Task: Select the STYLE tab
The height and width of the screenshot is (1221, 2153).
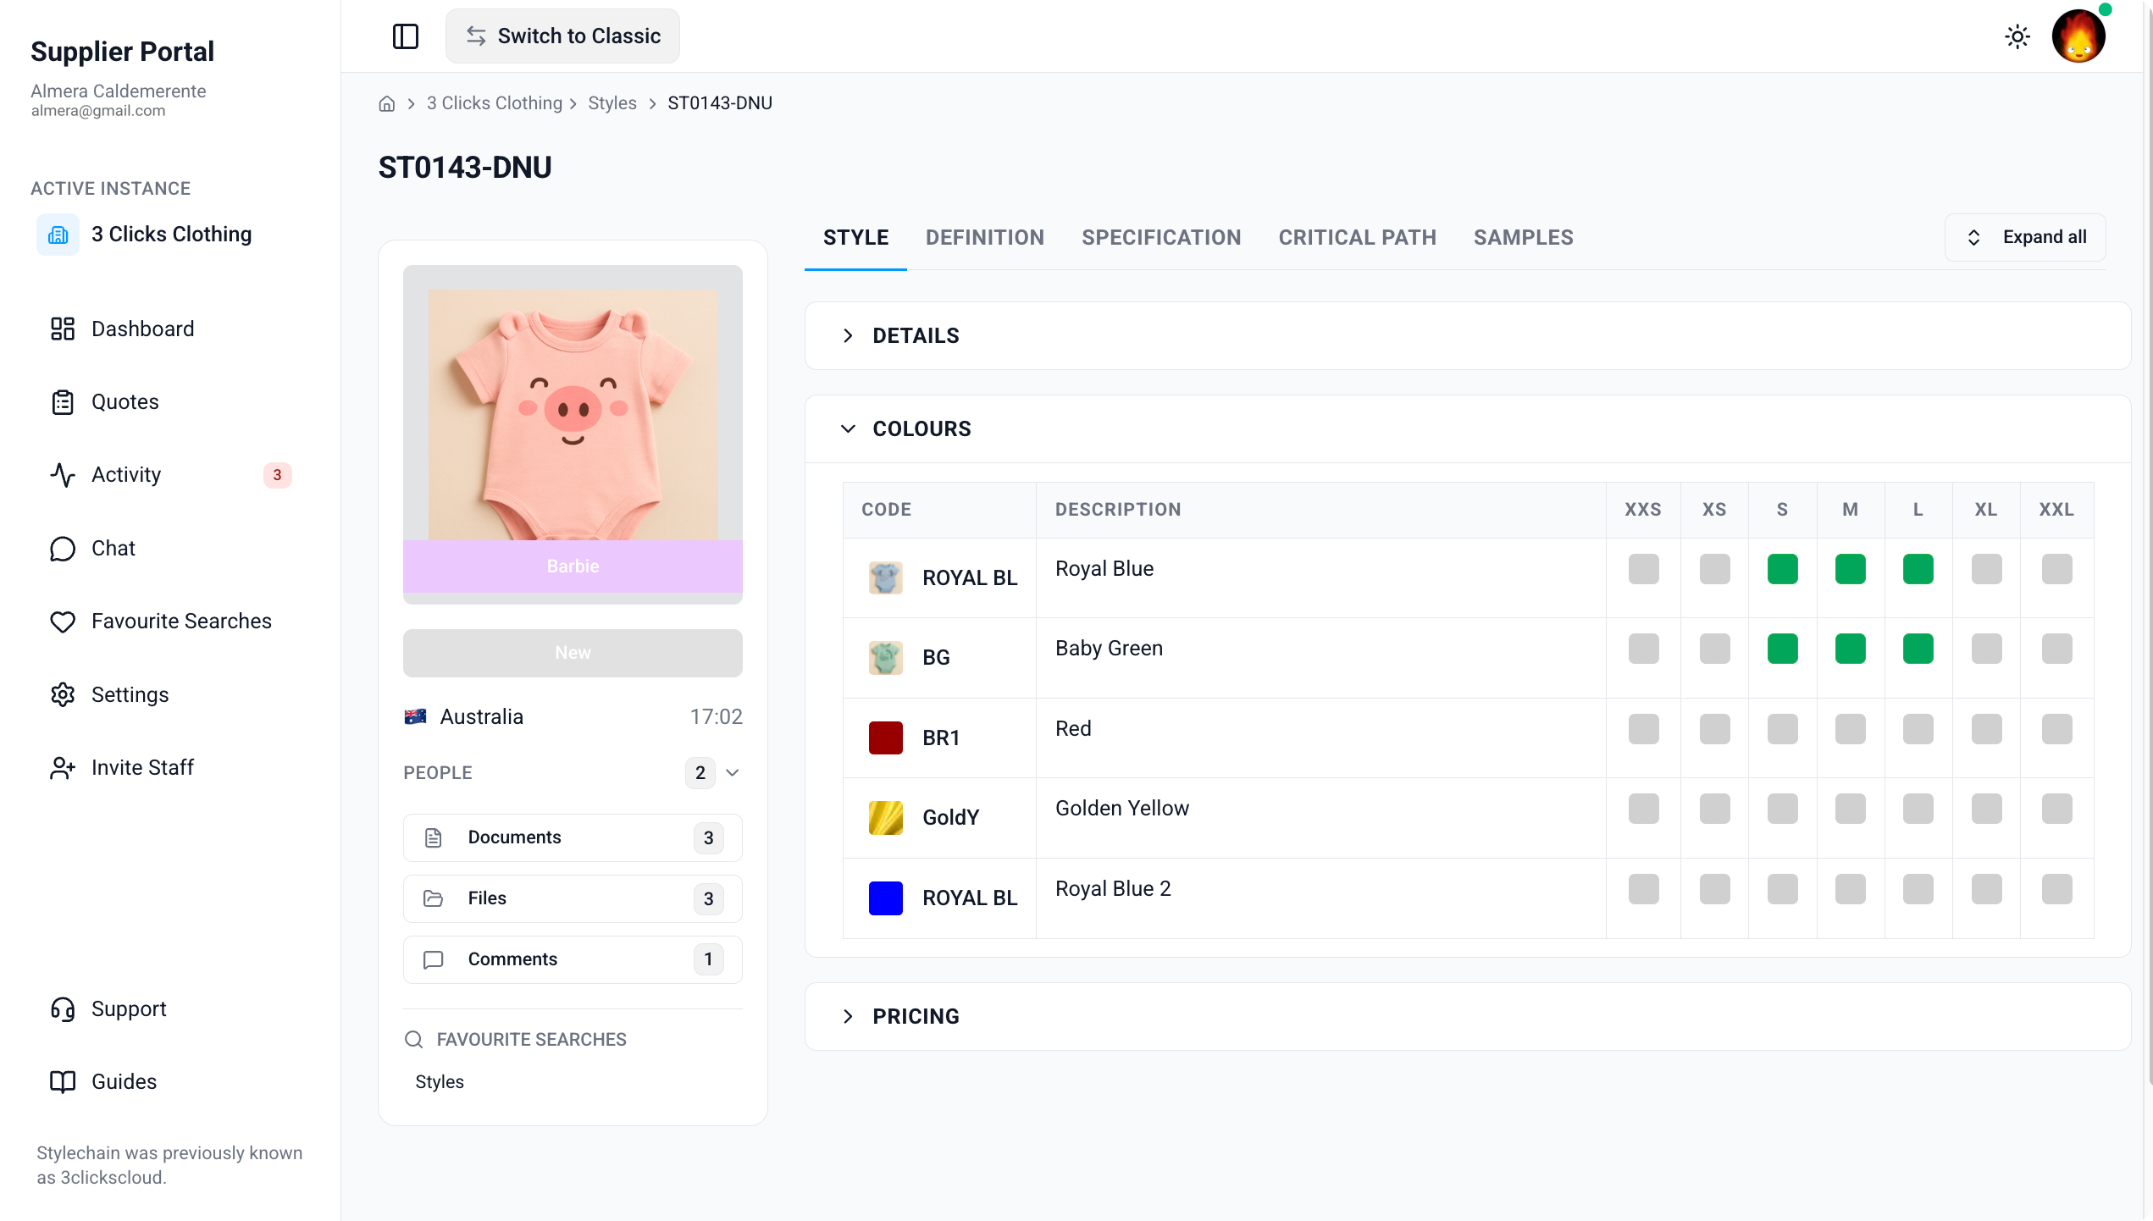Action: pos(855,237)
